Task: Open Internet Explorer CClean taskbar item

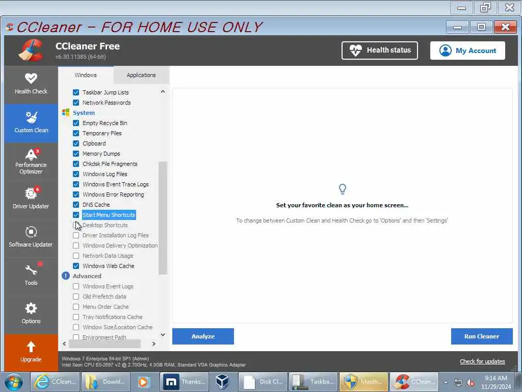Action: (x=55, y=382)
